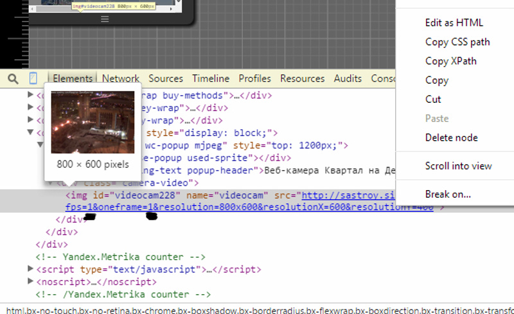Select Scroll into view option

[x=458, y=166]
